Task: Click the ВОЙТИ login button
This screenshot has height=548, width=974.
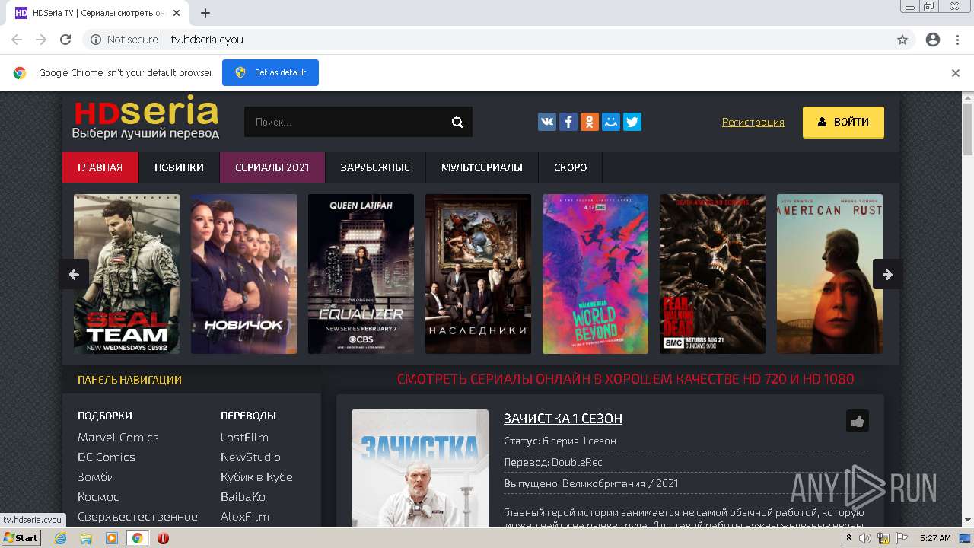Action: (843, 122)
